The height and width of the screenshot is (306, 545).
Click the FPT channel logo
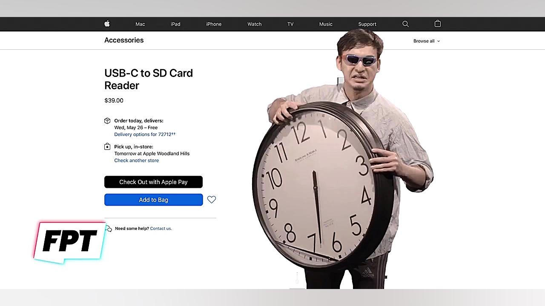(70, 242)
